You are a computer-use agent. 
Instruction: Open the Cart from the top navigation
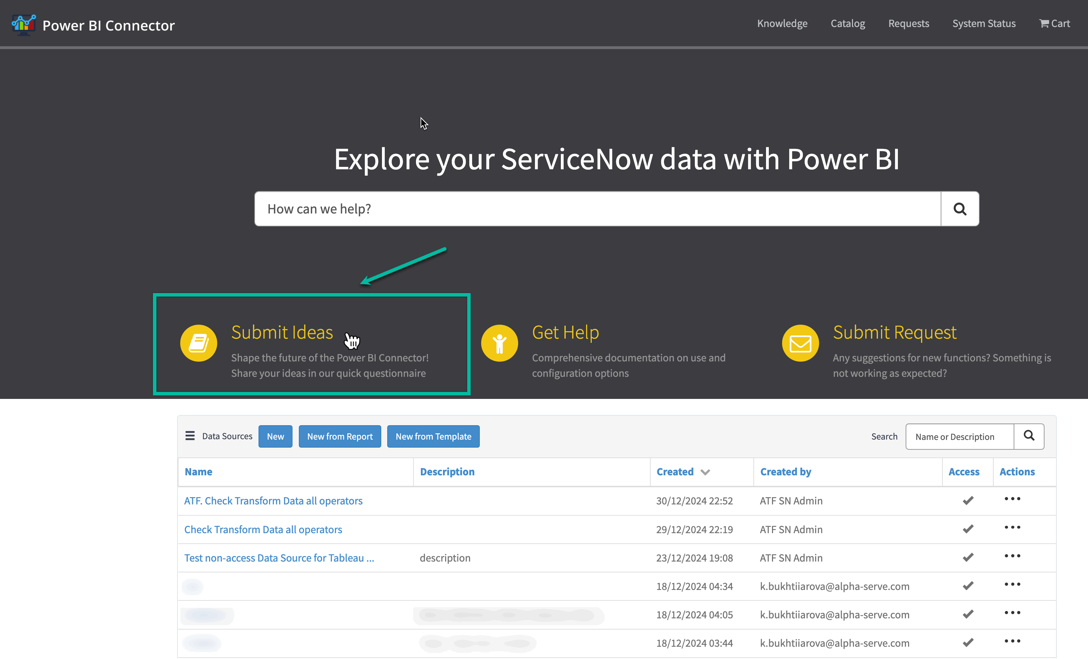[1054, 23]
